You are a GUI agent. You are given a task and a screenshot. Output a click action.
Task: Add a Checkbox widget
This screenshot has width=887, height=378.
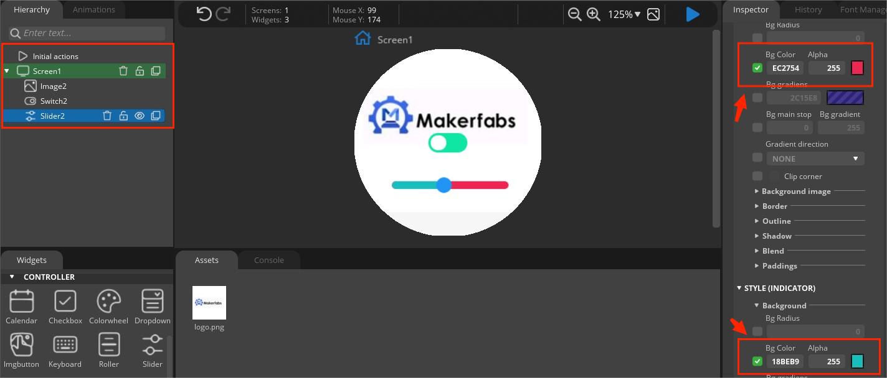(65, 307)
